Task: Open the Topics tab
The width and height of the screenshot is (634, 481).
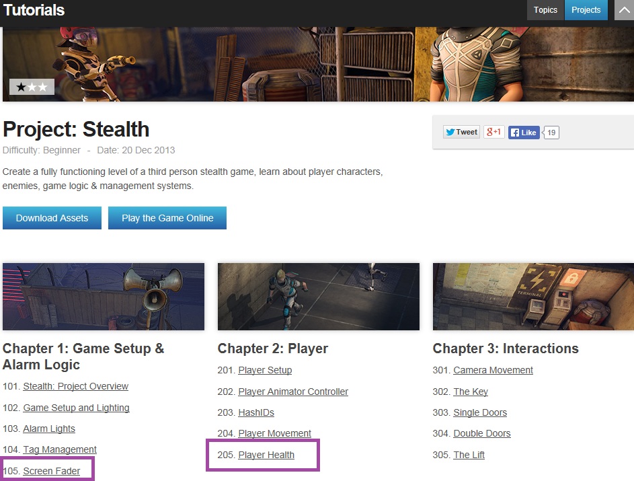Action: point(545,9)
